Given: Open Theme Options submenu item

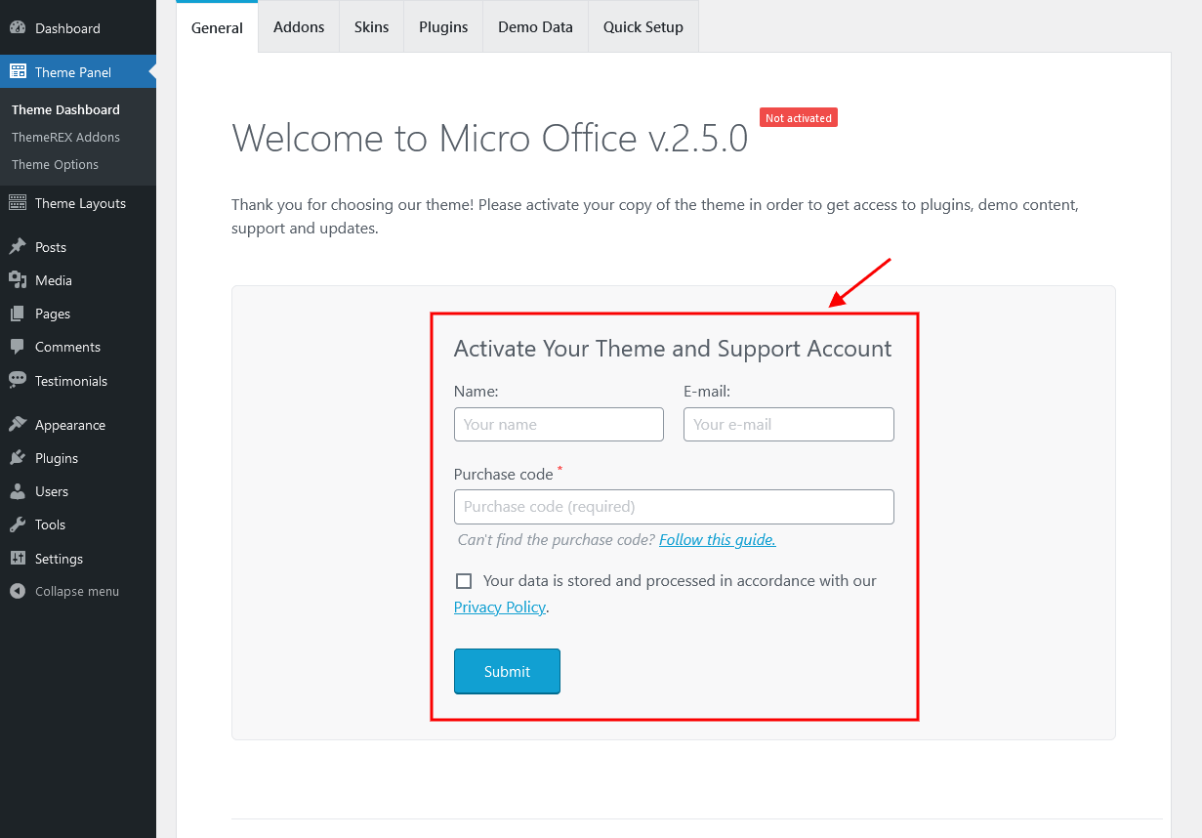Looking at the screenshot, I should [x=55, y=164].
